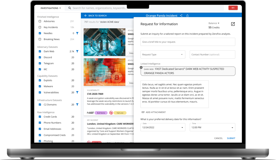
Task: Uncheck the Telegram dataset checkbox
Action: coord(40,63)
